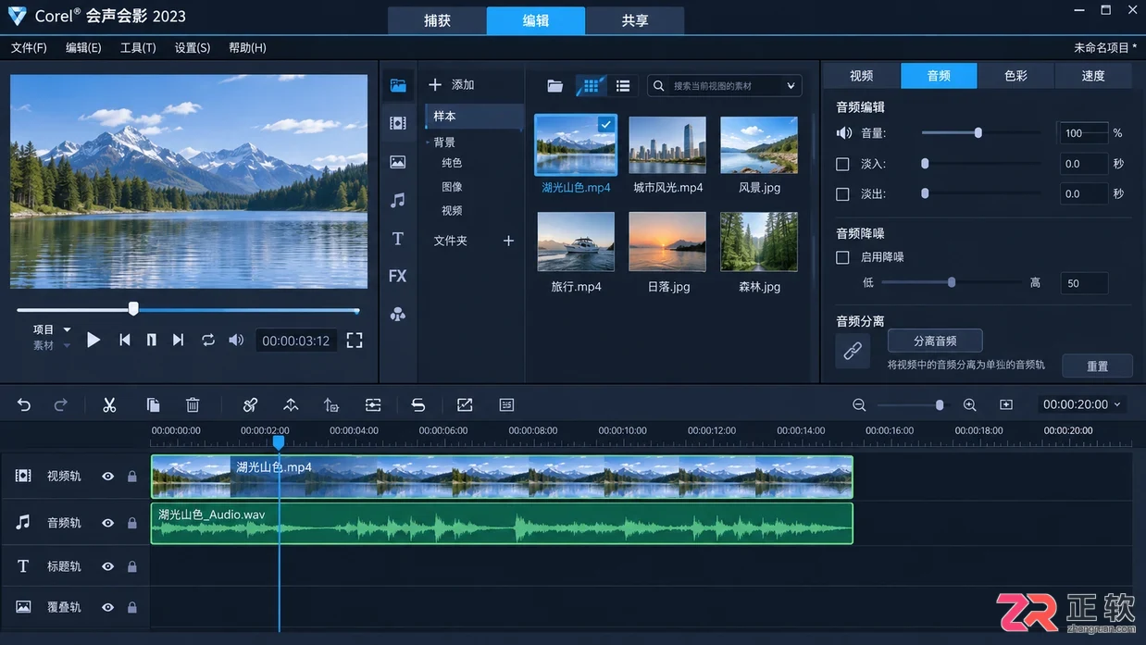1146x645 pixels.
Task: Open the transitions film strip panel icon
Action: pos(398,123)
